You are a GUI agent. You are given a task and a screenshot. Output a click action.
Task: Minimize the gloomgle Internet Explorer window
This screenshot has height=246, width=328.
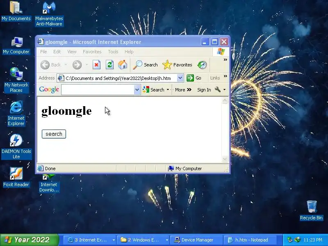pyautogui.click(x=205, y=42)
